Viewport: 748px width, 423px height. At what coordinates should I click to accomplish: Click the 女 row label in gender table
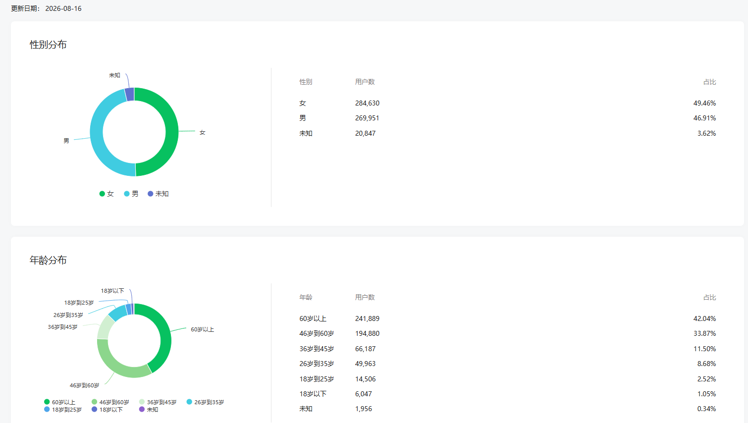pyautogui.click(x=303, y=103)
